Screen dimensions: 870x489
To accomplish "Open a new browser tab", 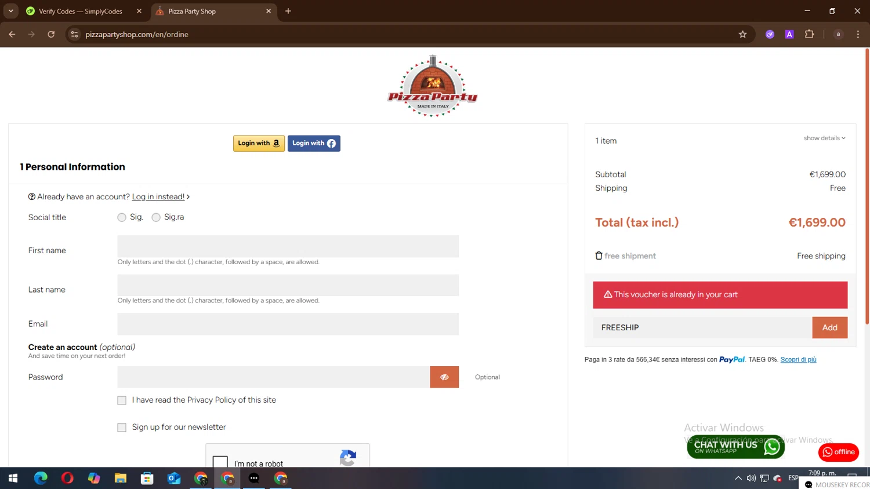I will (x=288, y=11).
